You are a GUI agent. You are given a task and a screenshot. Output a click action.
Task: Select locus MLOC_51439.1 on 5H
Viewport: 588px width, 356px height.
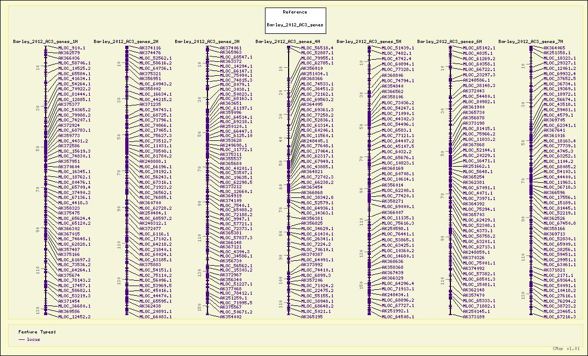(398, 48)
